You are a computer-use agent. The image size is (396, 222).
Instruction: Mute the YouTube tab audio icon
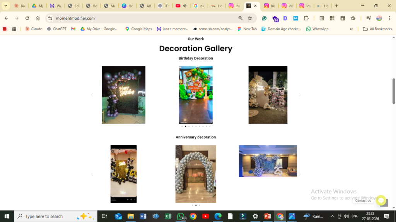pyautogui.click(x=184, y=6)
